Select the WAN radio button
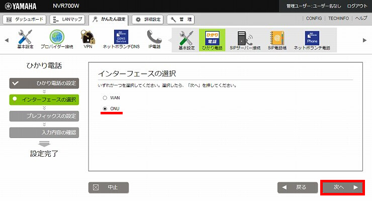Viewport: 372px width, 201px height. coord(105,98)
